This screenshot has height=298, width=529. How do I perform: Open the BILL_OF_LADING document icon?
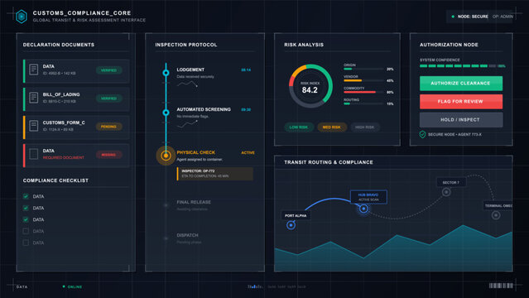33,98
